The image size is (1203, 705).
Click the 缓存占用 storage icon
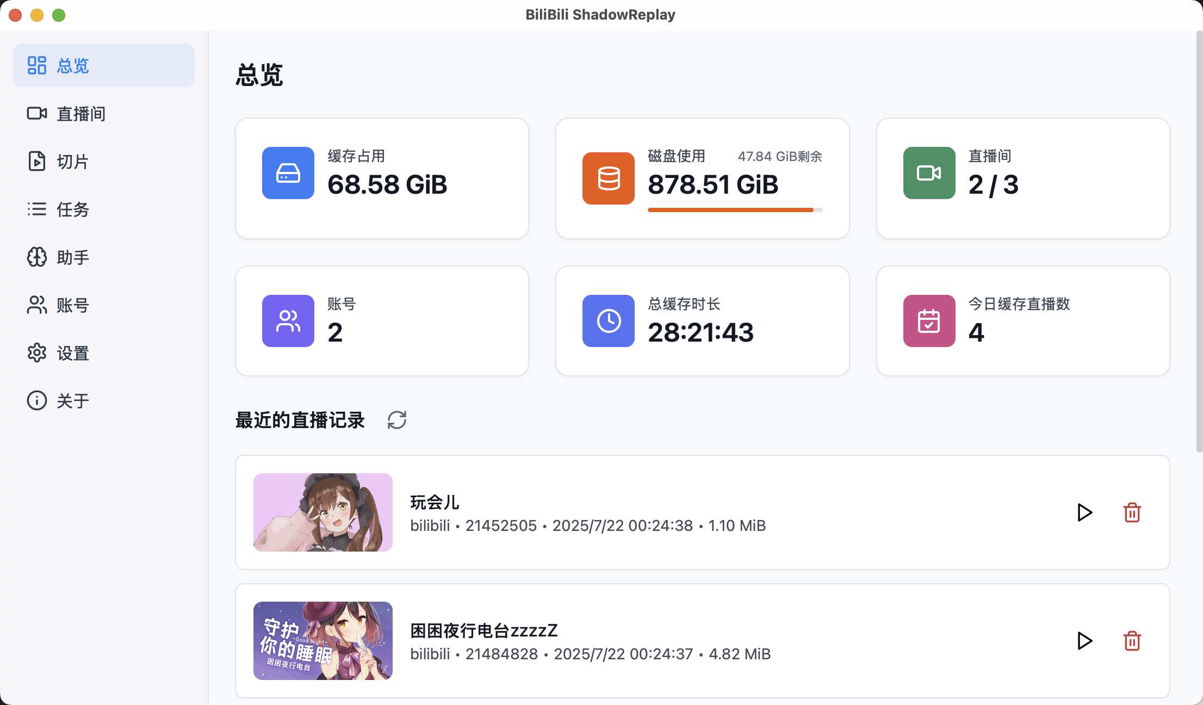point(288,173)
